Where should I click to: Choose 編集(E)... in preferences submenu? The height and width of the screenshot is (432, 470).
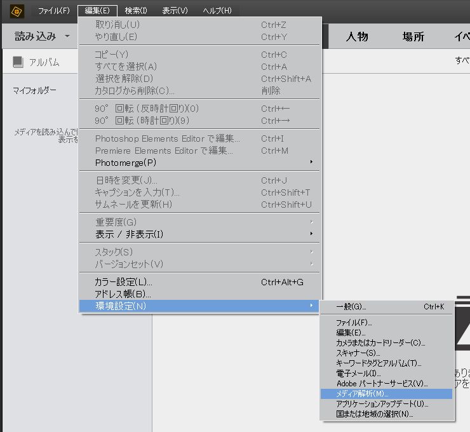[387, 333]
